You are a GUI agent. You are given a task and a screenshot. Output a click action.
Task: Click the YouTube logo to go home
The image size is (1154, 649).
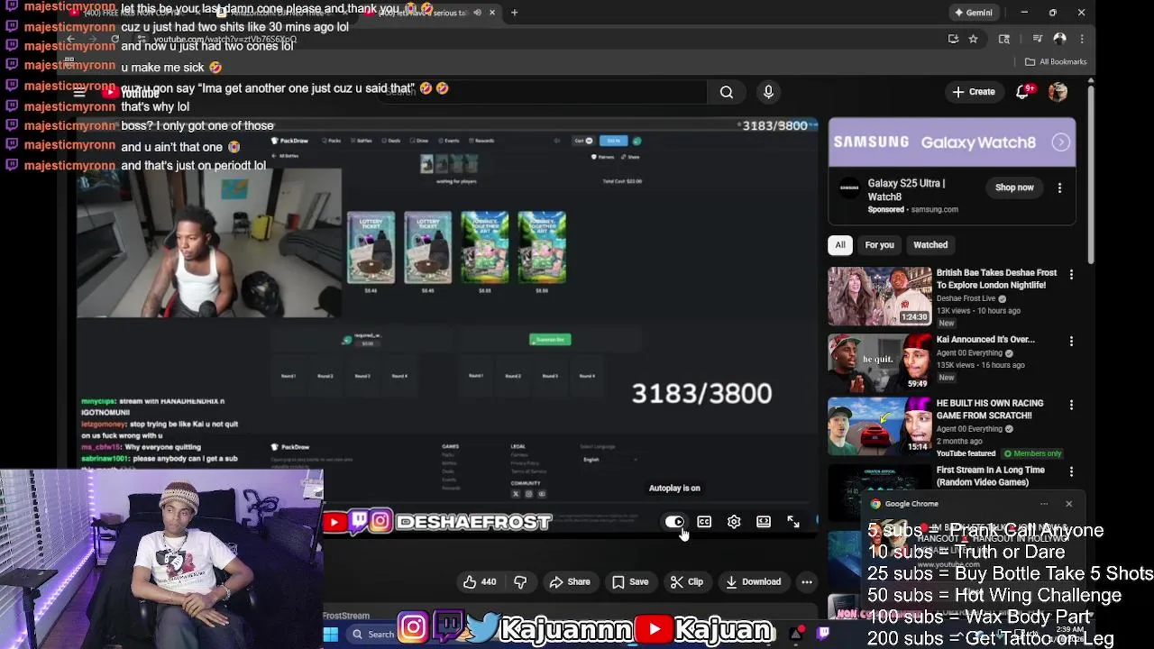point(131,92)
